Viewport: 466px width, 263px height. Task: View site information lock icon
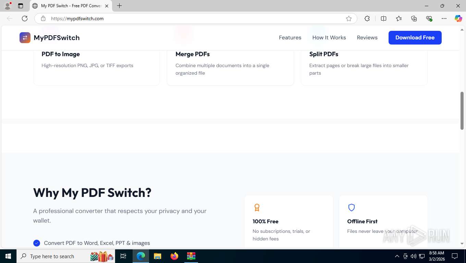point(43,18)
